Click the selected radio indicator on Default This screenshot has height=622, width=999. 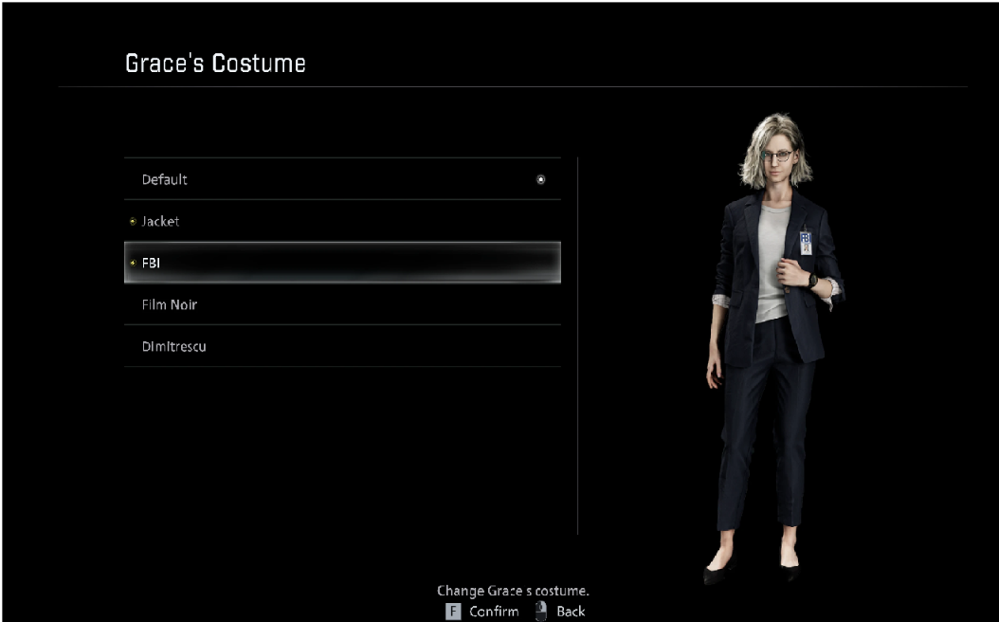(541, 179)
